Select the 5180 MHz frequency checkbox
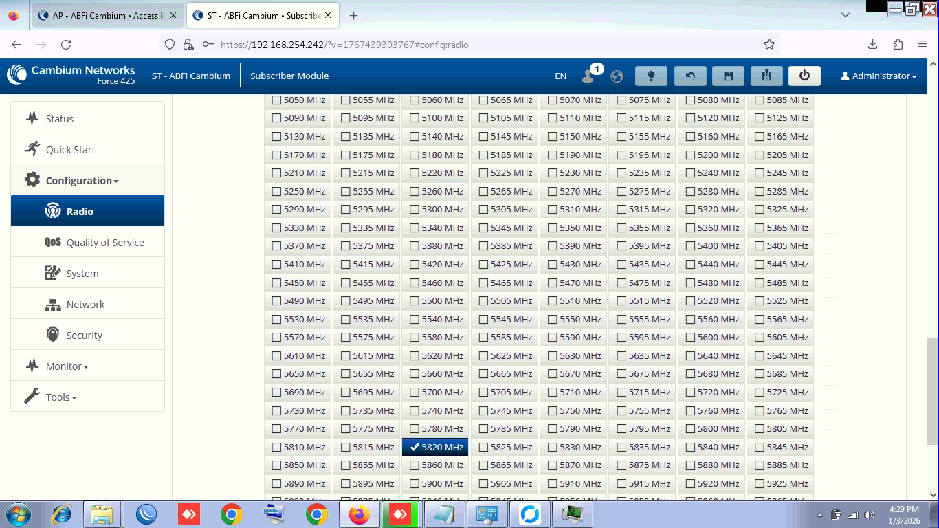The width and height of the screenshot is (939, 528). pyautogui.click(x=415, y=155)
